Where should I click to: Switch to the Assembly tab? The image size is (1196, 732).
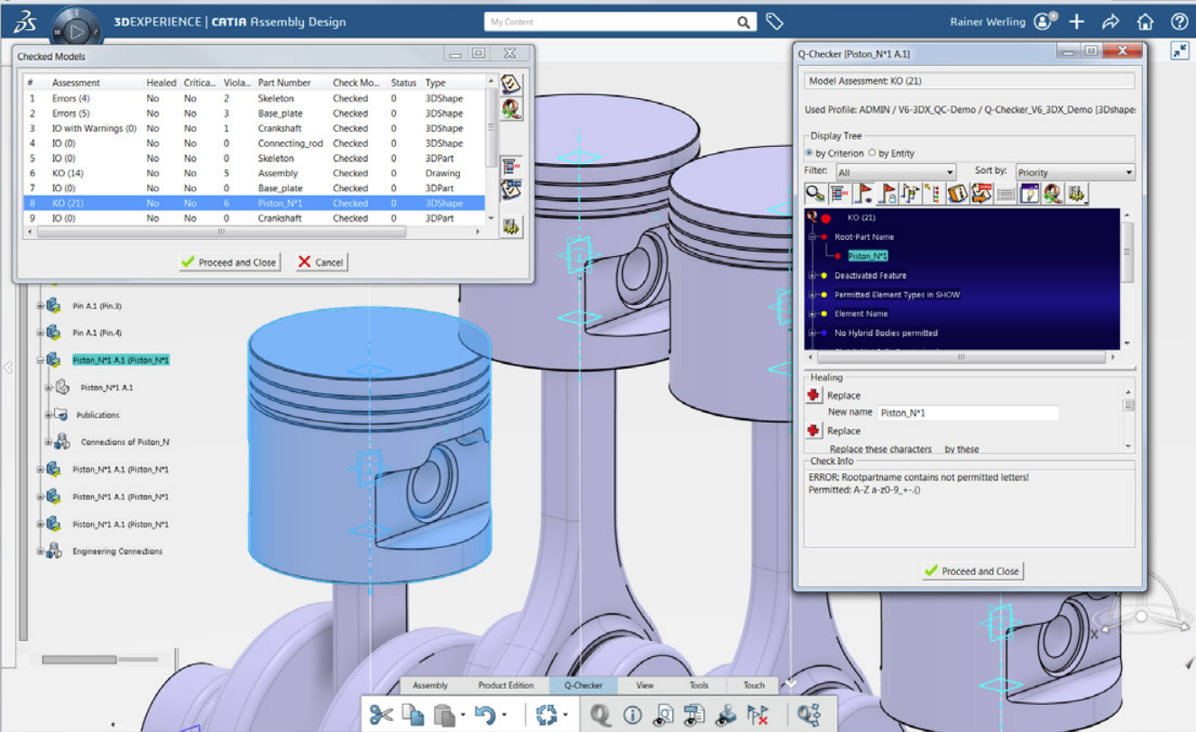tap(430, 685)
